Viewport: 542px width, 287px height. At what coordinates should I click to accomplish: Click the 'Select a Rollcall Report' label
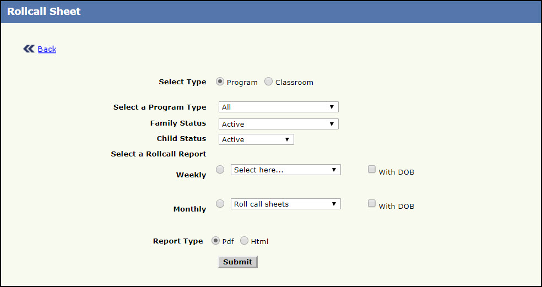point(159,154)
